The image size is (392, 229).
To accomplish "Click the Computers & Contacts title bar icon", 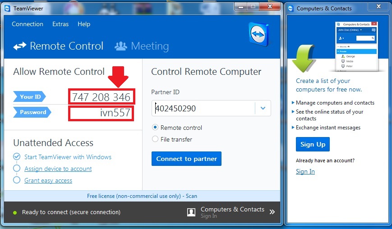I will coord(291,9).
